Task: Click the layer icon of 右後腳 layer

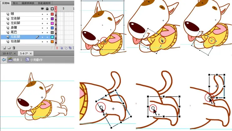Action: [8, 42]
